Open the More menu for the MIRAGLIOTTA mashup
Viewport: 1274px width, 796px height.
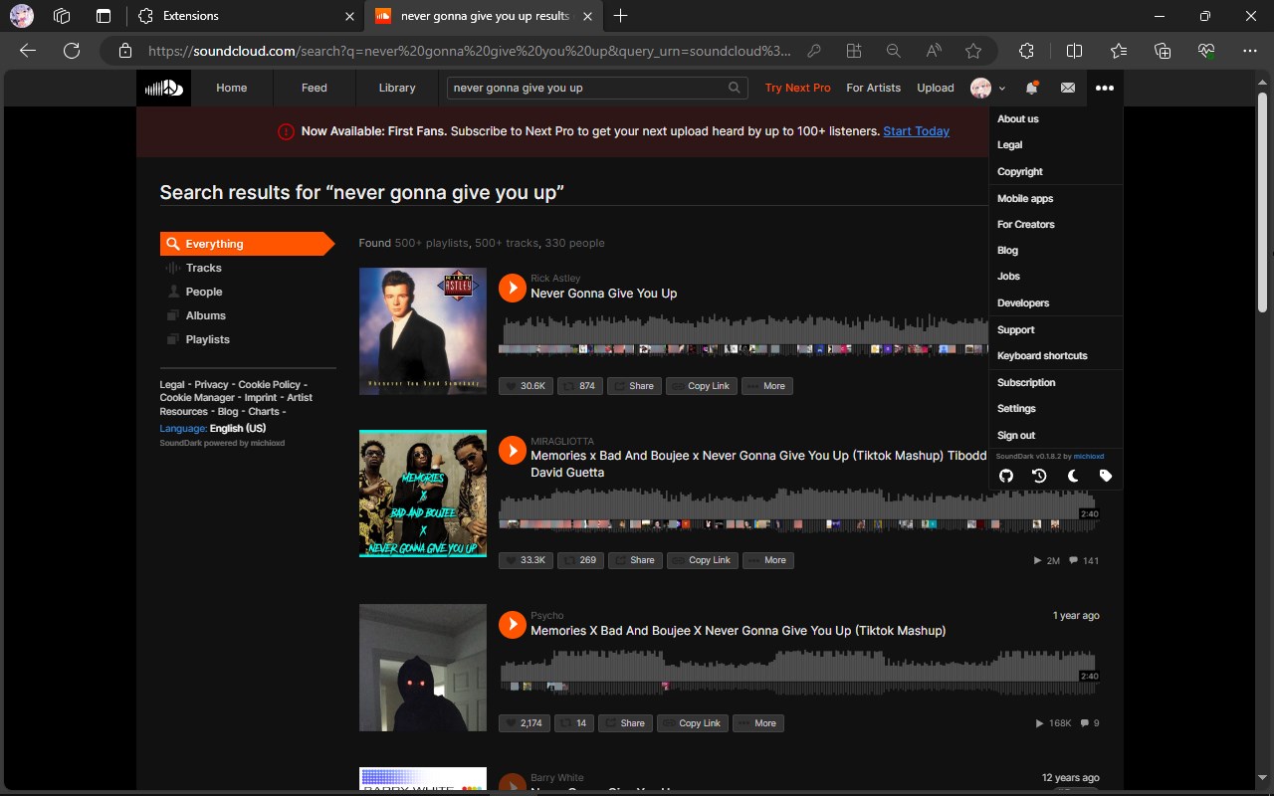tap(768, 560)
